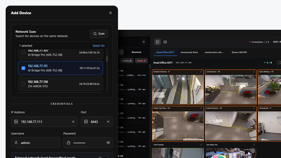This screenshot has height=158, width=281.
Task: Click the keyboard layout icon in toolbar
Action: pos(165,42)
